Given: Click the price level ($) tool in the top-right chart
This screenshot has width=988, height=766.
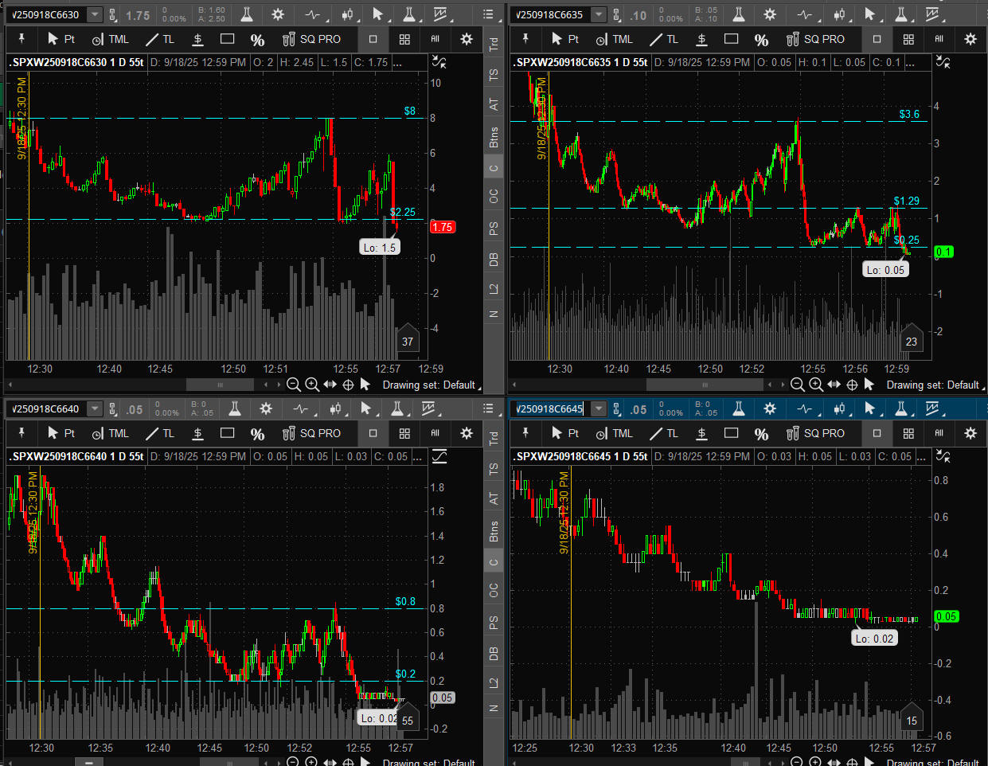Looking at the screenshot, I should [x=701, y=39].
